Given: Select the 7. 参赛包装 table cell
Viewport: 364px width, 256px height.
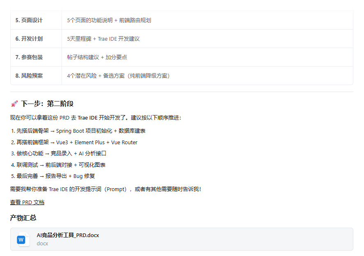Looking at the screenshot, I should [29, 57].
